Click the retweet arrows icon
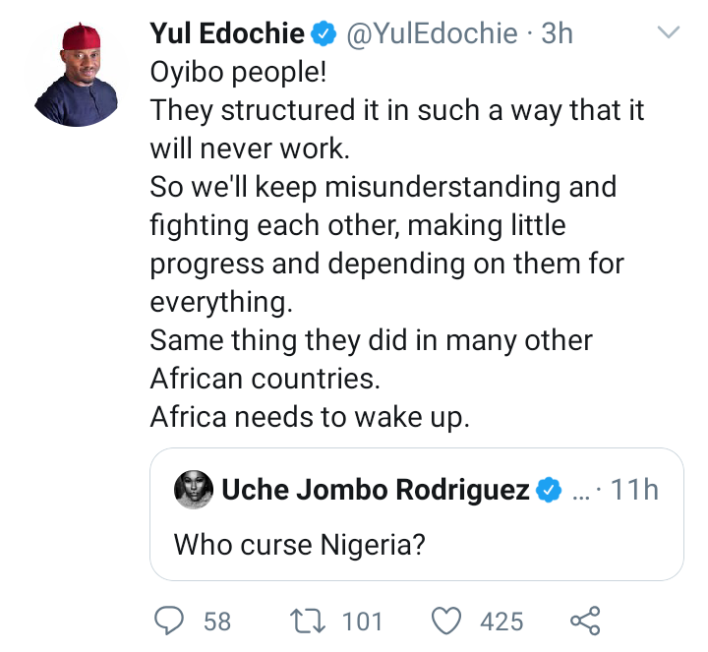 312,621
